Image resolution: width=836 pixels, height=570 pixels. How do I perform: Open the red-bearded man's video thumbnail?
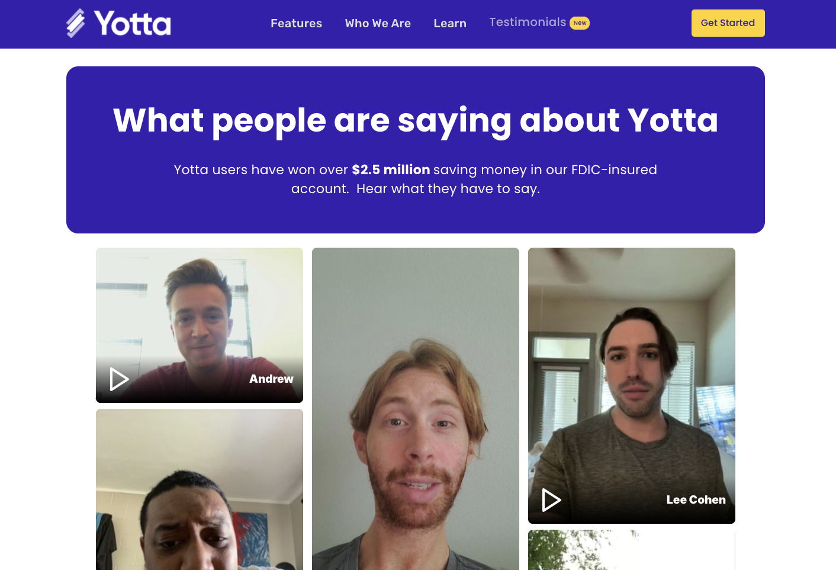(416, 409)
